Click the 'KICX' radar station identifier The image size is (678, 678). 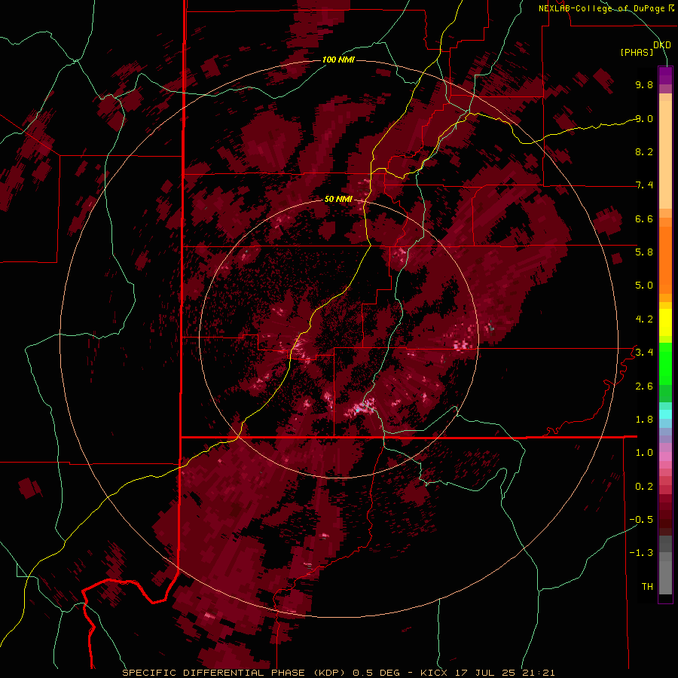[x=435, y=673]
